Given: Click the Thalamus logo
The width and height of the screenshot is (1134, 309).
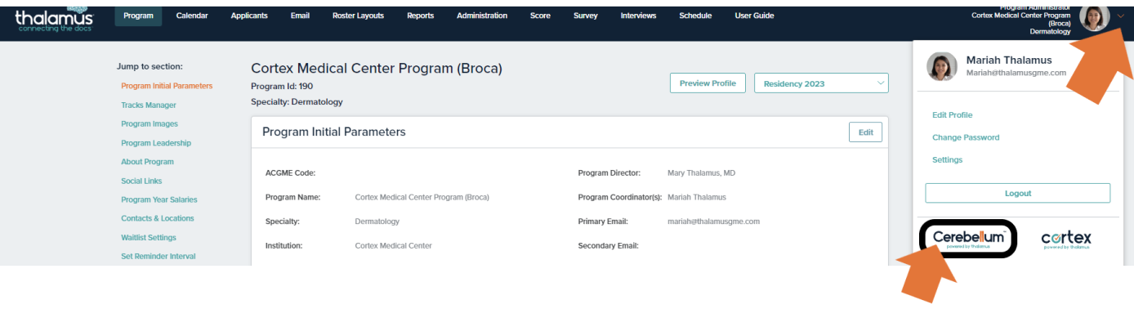Looking at the screenshot, I should point(54,18).
